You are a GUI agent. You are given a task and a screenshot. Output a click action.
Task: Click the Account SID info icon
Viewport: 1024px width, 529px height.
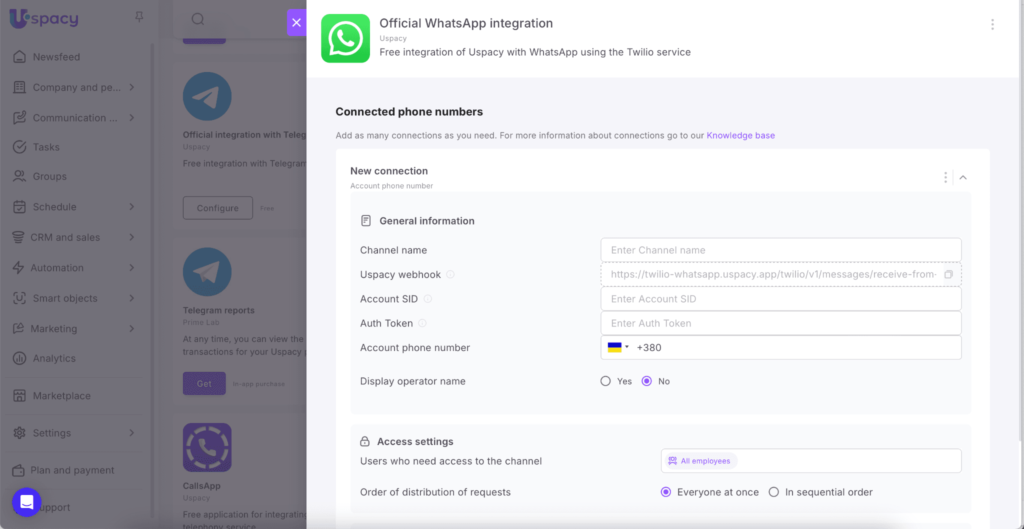click(x=428, y=299)
